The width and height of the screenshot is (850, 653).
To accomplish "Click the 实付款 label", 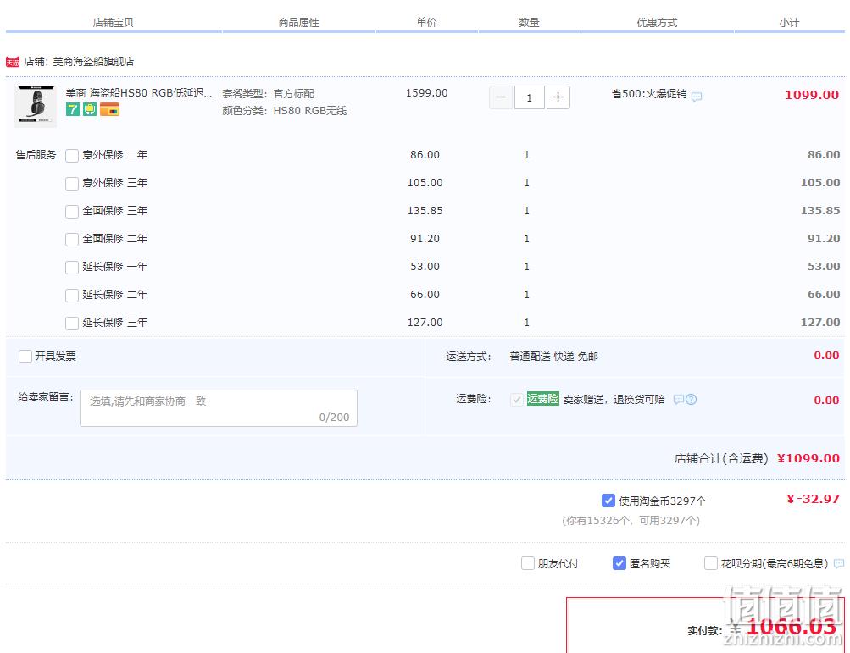I will point(705,631).
